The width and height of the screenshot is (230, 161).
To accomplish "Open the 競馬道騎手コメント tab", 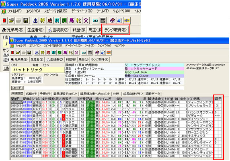I will (65, 94).
